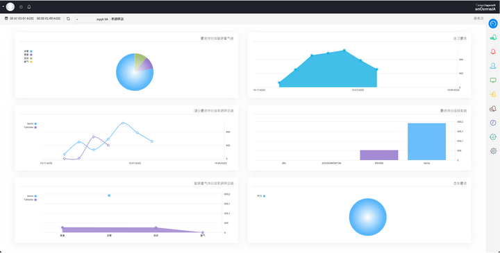The width and height of the screenshot is (500, 253).
Task: Check the notification bell in the dark header
Action: click(x=29, y=7)
